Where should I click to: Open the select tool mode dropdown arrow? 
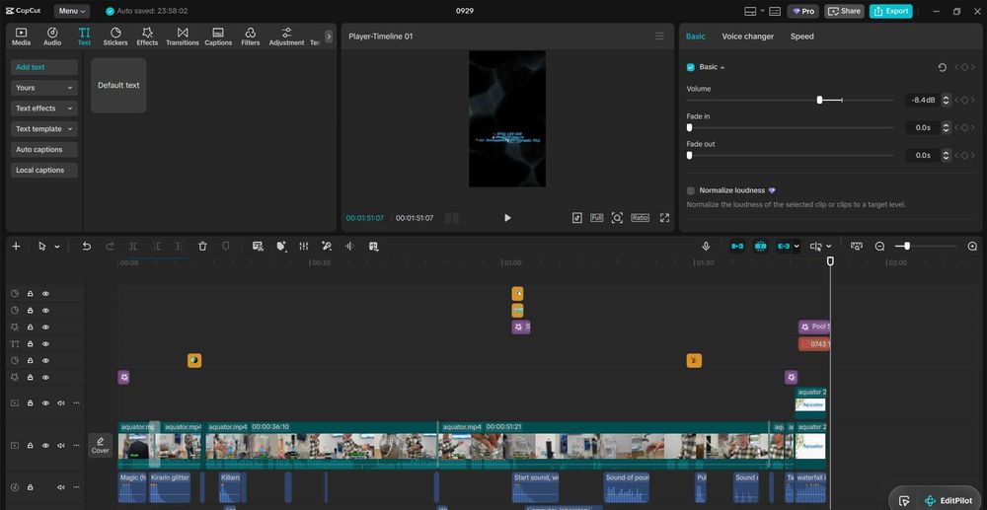pyautogui.click(x=56, y=247)
